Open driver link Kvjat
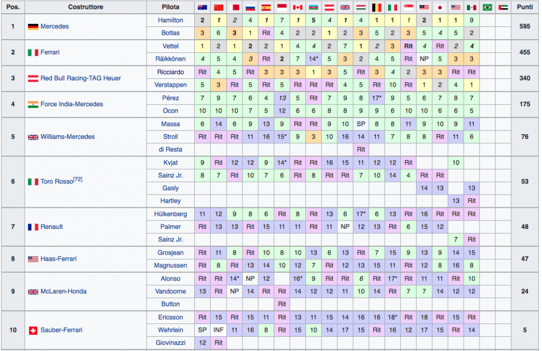Image resolution: width=542 pixels, height=351 pixels. pyautogui.click(x=170, y=162)
